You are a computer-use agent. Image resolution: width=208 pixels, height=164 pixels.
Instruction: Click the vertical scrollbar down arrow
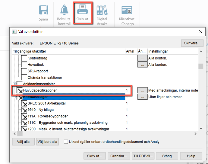(x=201, y=128)
